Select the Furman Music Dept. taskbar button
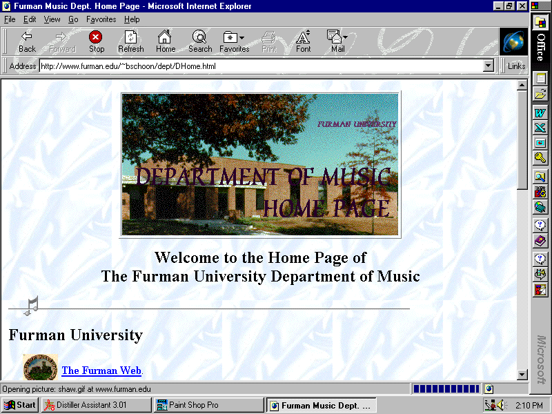 (x=321, y=405)
